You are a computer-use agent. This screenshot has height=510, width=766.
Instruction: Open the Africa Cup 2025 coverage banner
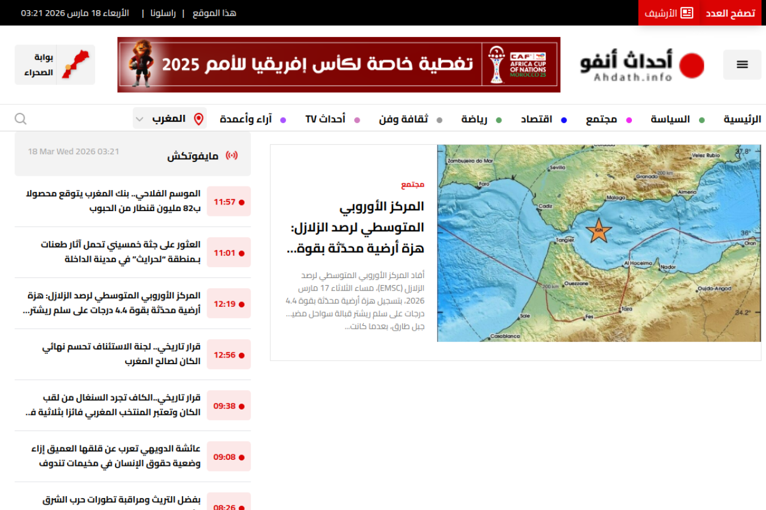(x=339, y=65)
